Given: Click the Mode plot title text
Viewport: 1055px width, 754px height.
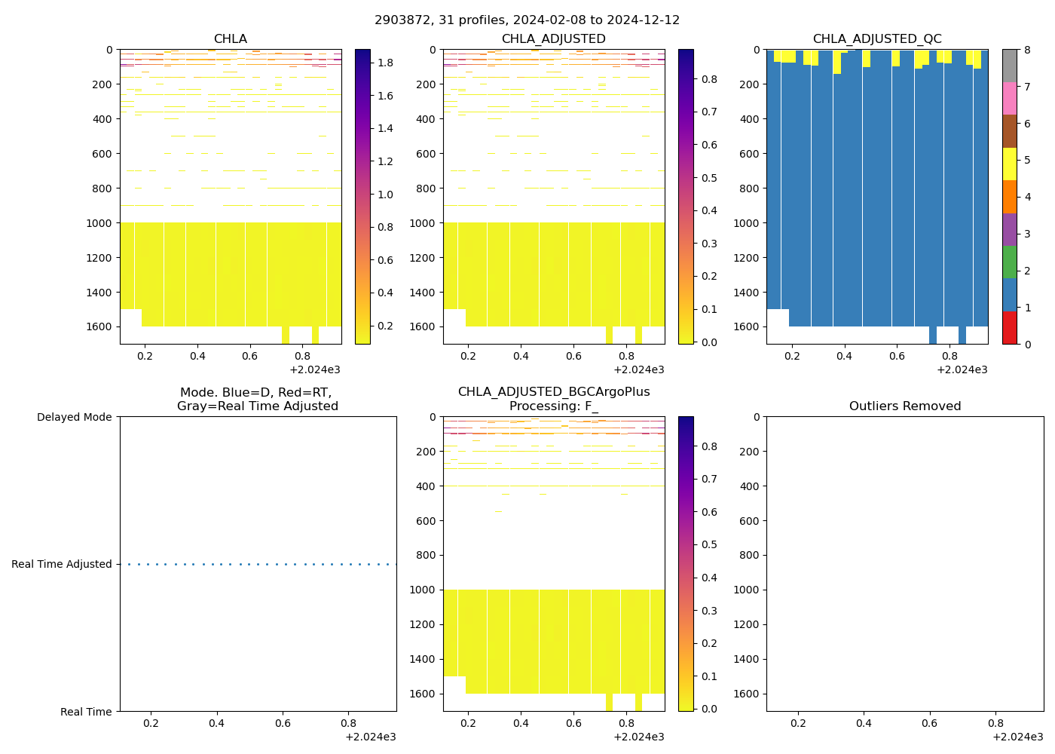Looking at the screenshot, I should click(257, 400).
